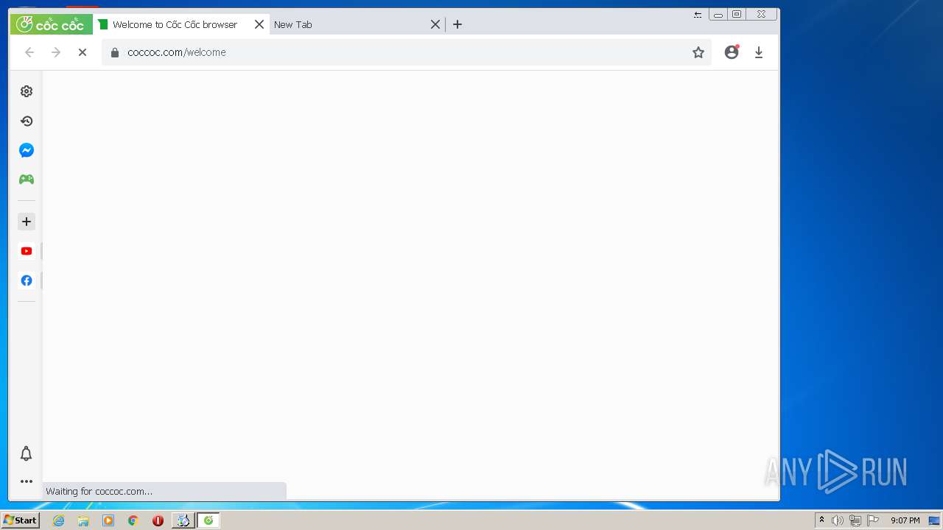Bookmark this page with the star
Viewport: 943px width, 530px height.
pyautogui.click(x=698, y=52)
